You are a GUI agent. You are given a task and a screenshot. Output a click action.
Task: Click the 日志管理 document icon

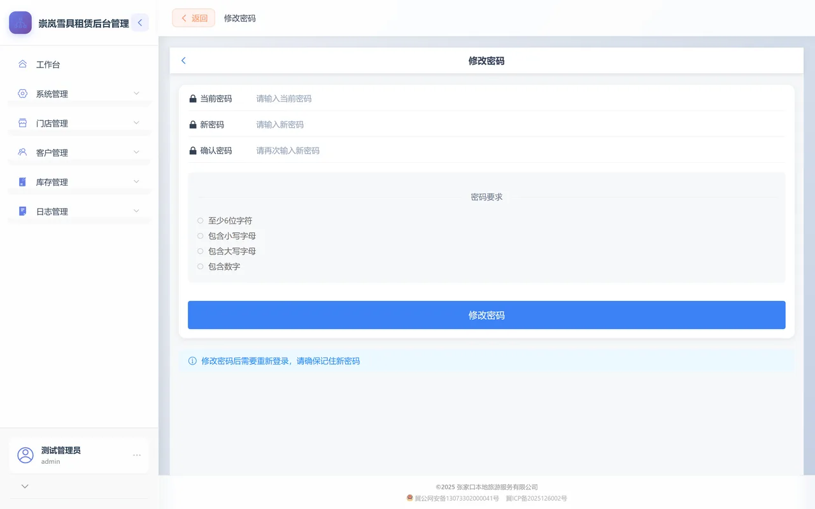pyautogui.click(x=22, y=211)
